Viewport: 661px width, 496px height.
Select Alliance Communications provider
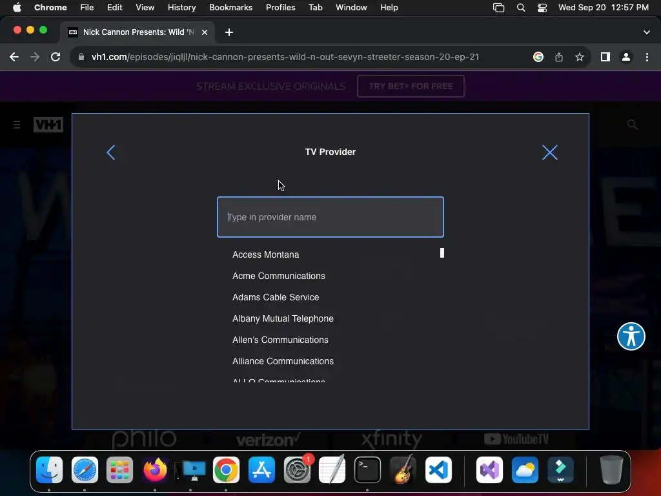(x=283, y=361)
